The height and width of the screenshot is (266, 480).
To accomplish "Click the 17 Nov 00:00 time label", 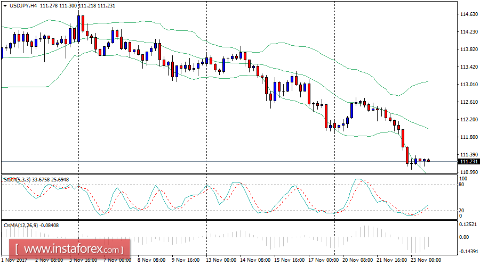I will coord(323,260).
